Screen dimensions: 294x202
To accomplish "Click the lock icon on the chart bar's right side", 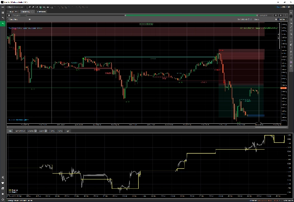I will [x=276, y=19].
